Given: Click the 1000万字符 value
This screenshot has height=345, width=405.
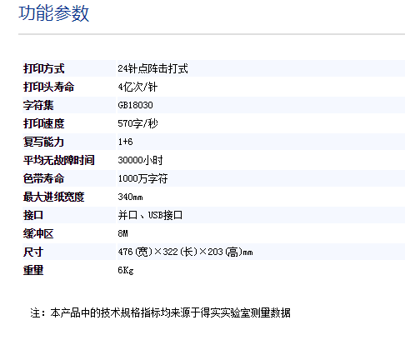Looking at the screenshot, I should [x=142, y=178].
